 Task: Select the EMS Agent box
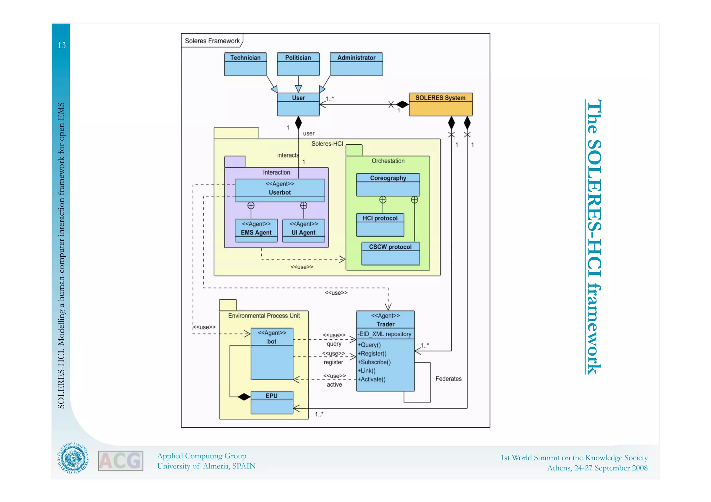click(x=256, y=230)
